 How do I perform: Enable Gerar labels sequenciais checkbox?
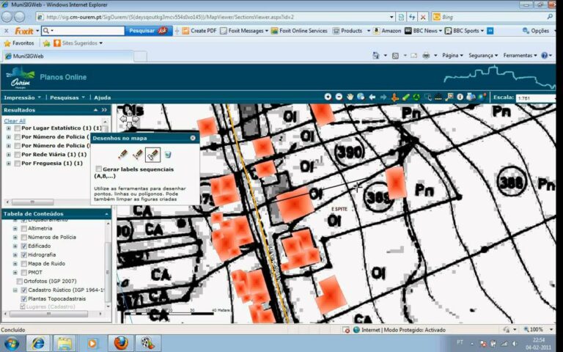[98, 169]
